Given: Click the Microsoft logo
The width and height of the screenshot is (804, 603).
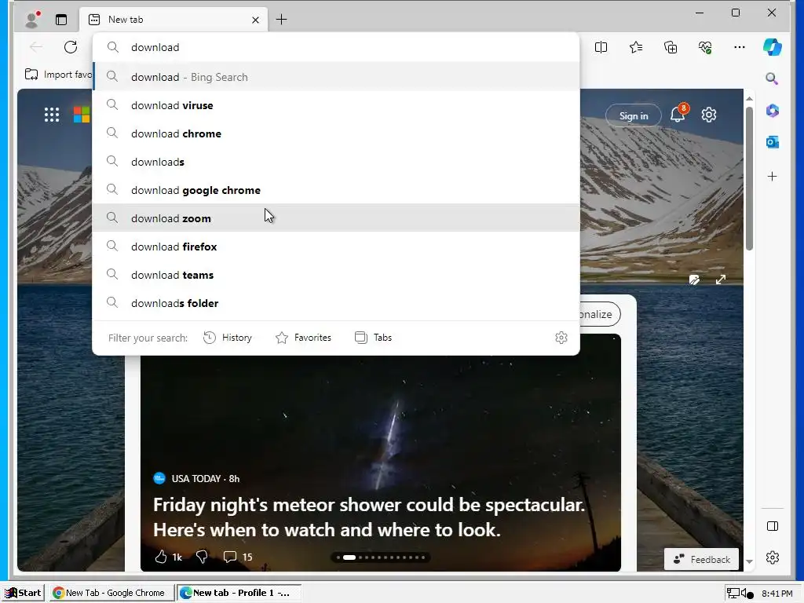Looking at the screenshot, I should (82, 115).
